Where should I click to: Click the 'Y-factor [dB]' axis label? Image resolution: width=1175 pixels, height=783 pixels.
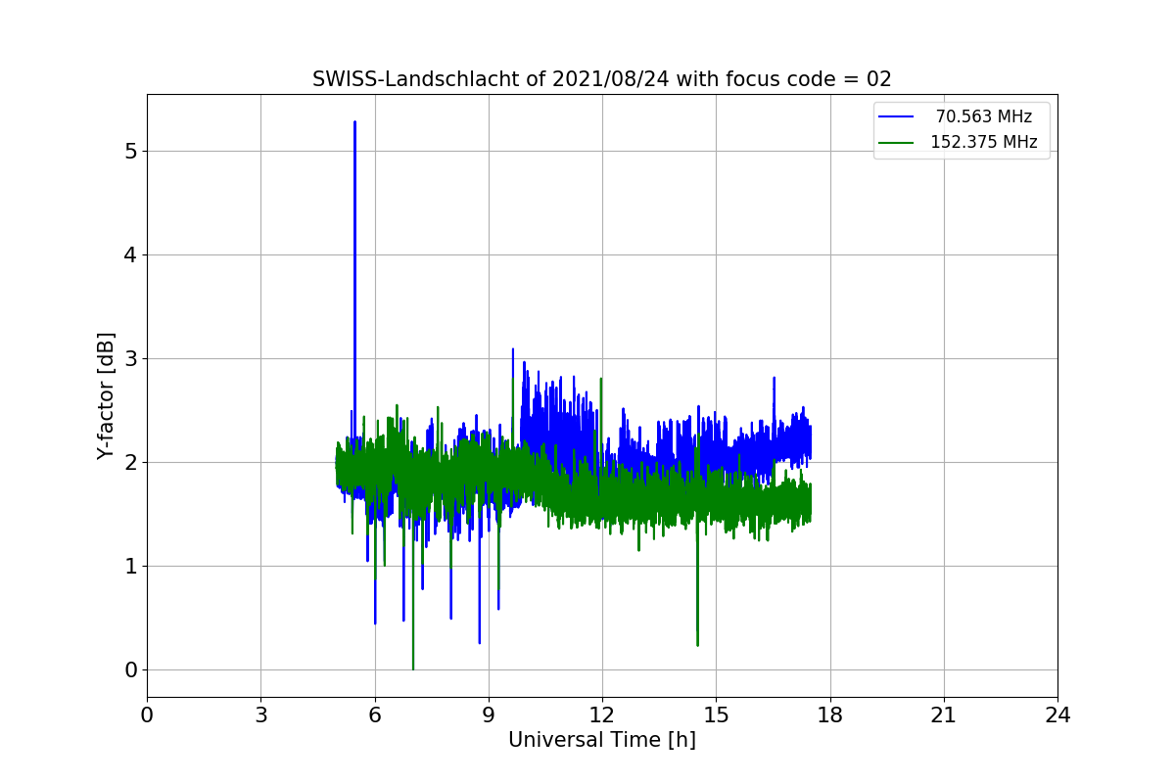tap(106, 396)
